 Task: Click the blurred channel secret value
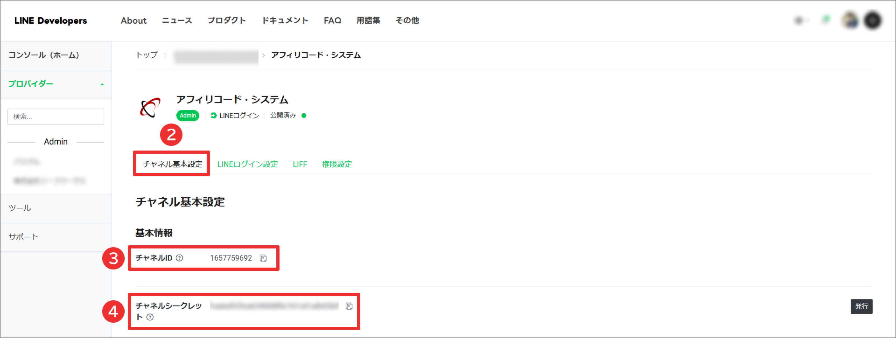point(274,306)
